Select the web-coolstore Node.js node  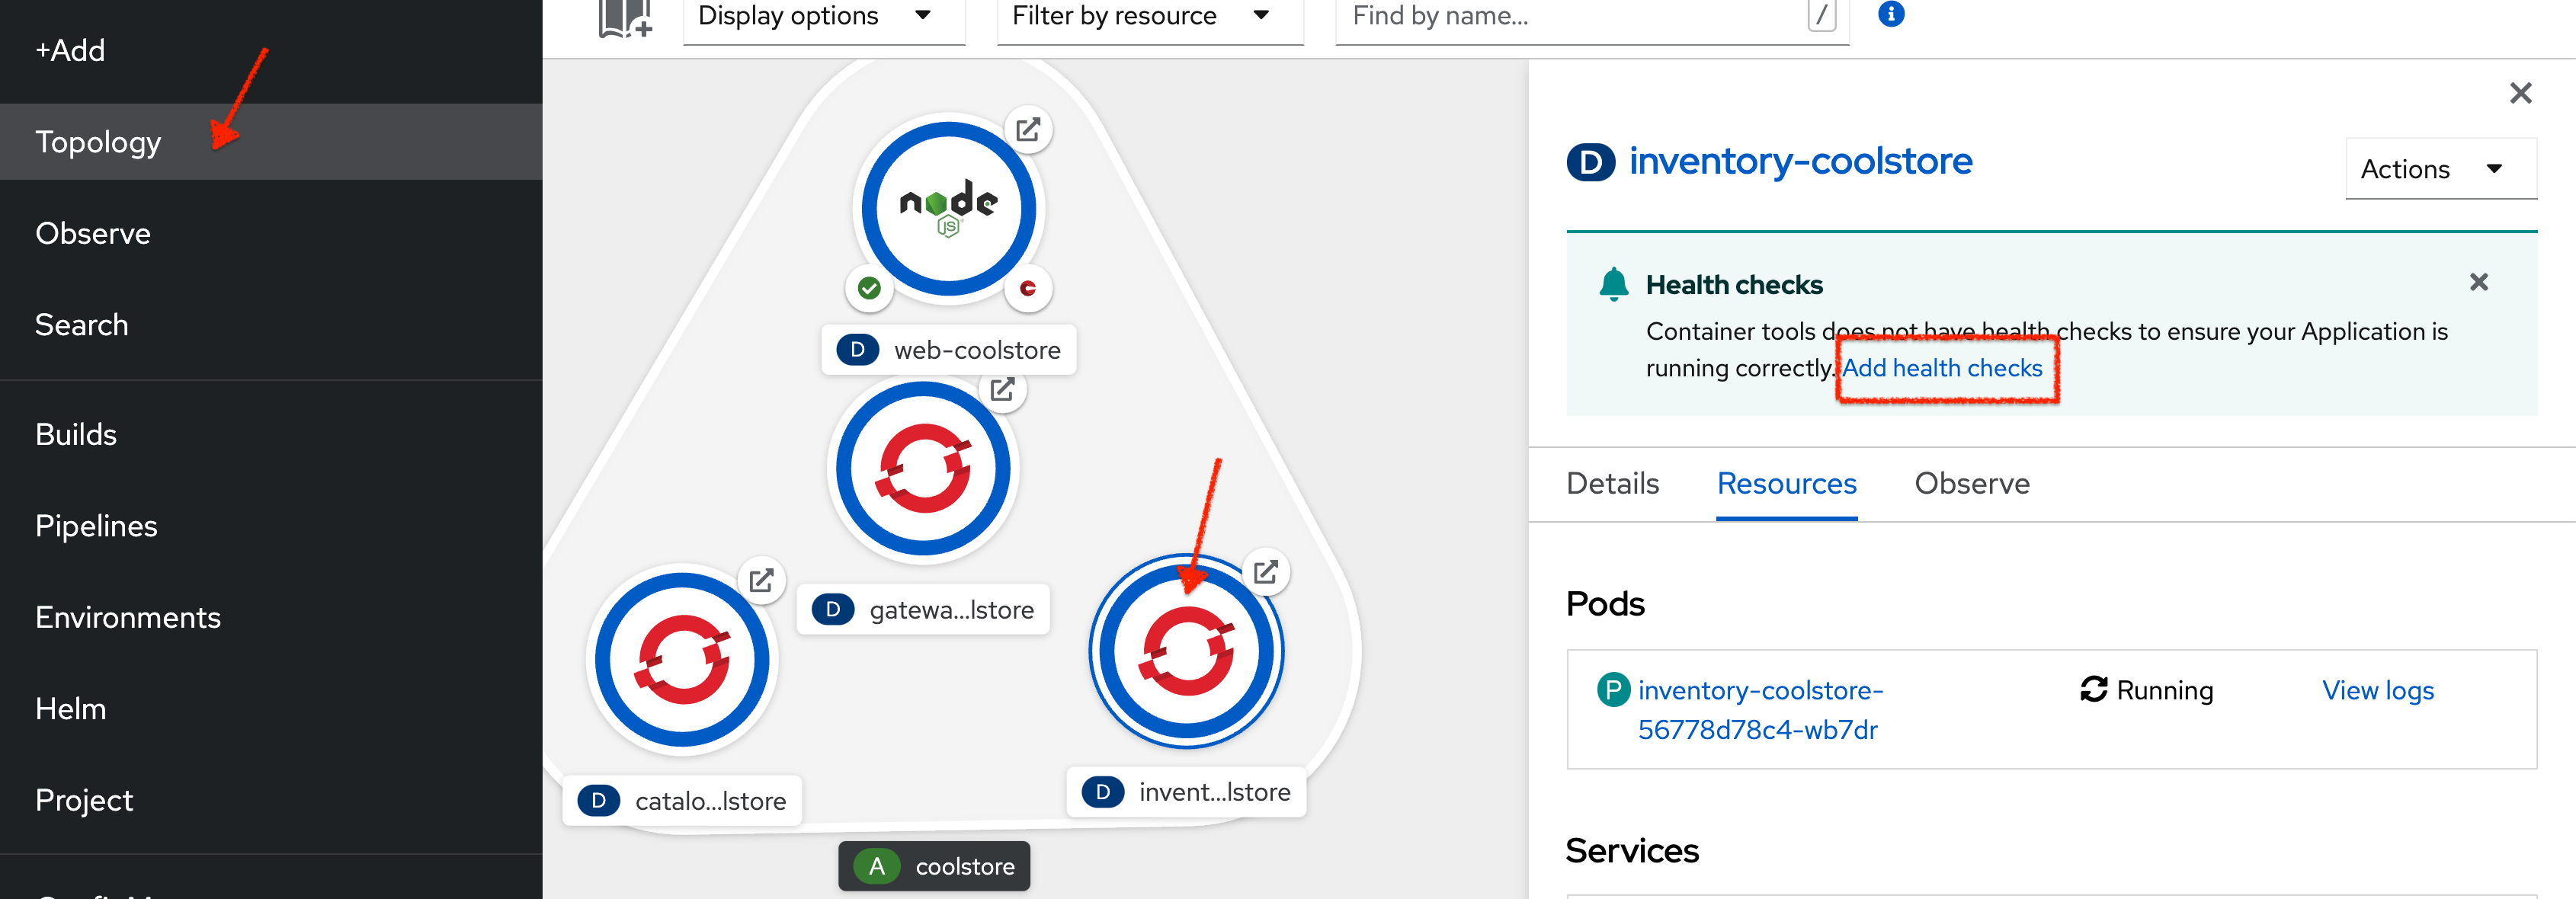pyautogui.click(x=948, y=209)
